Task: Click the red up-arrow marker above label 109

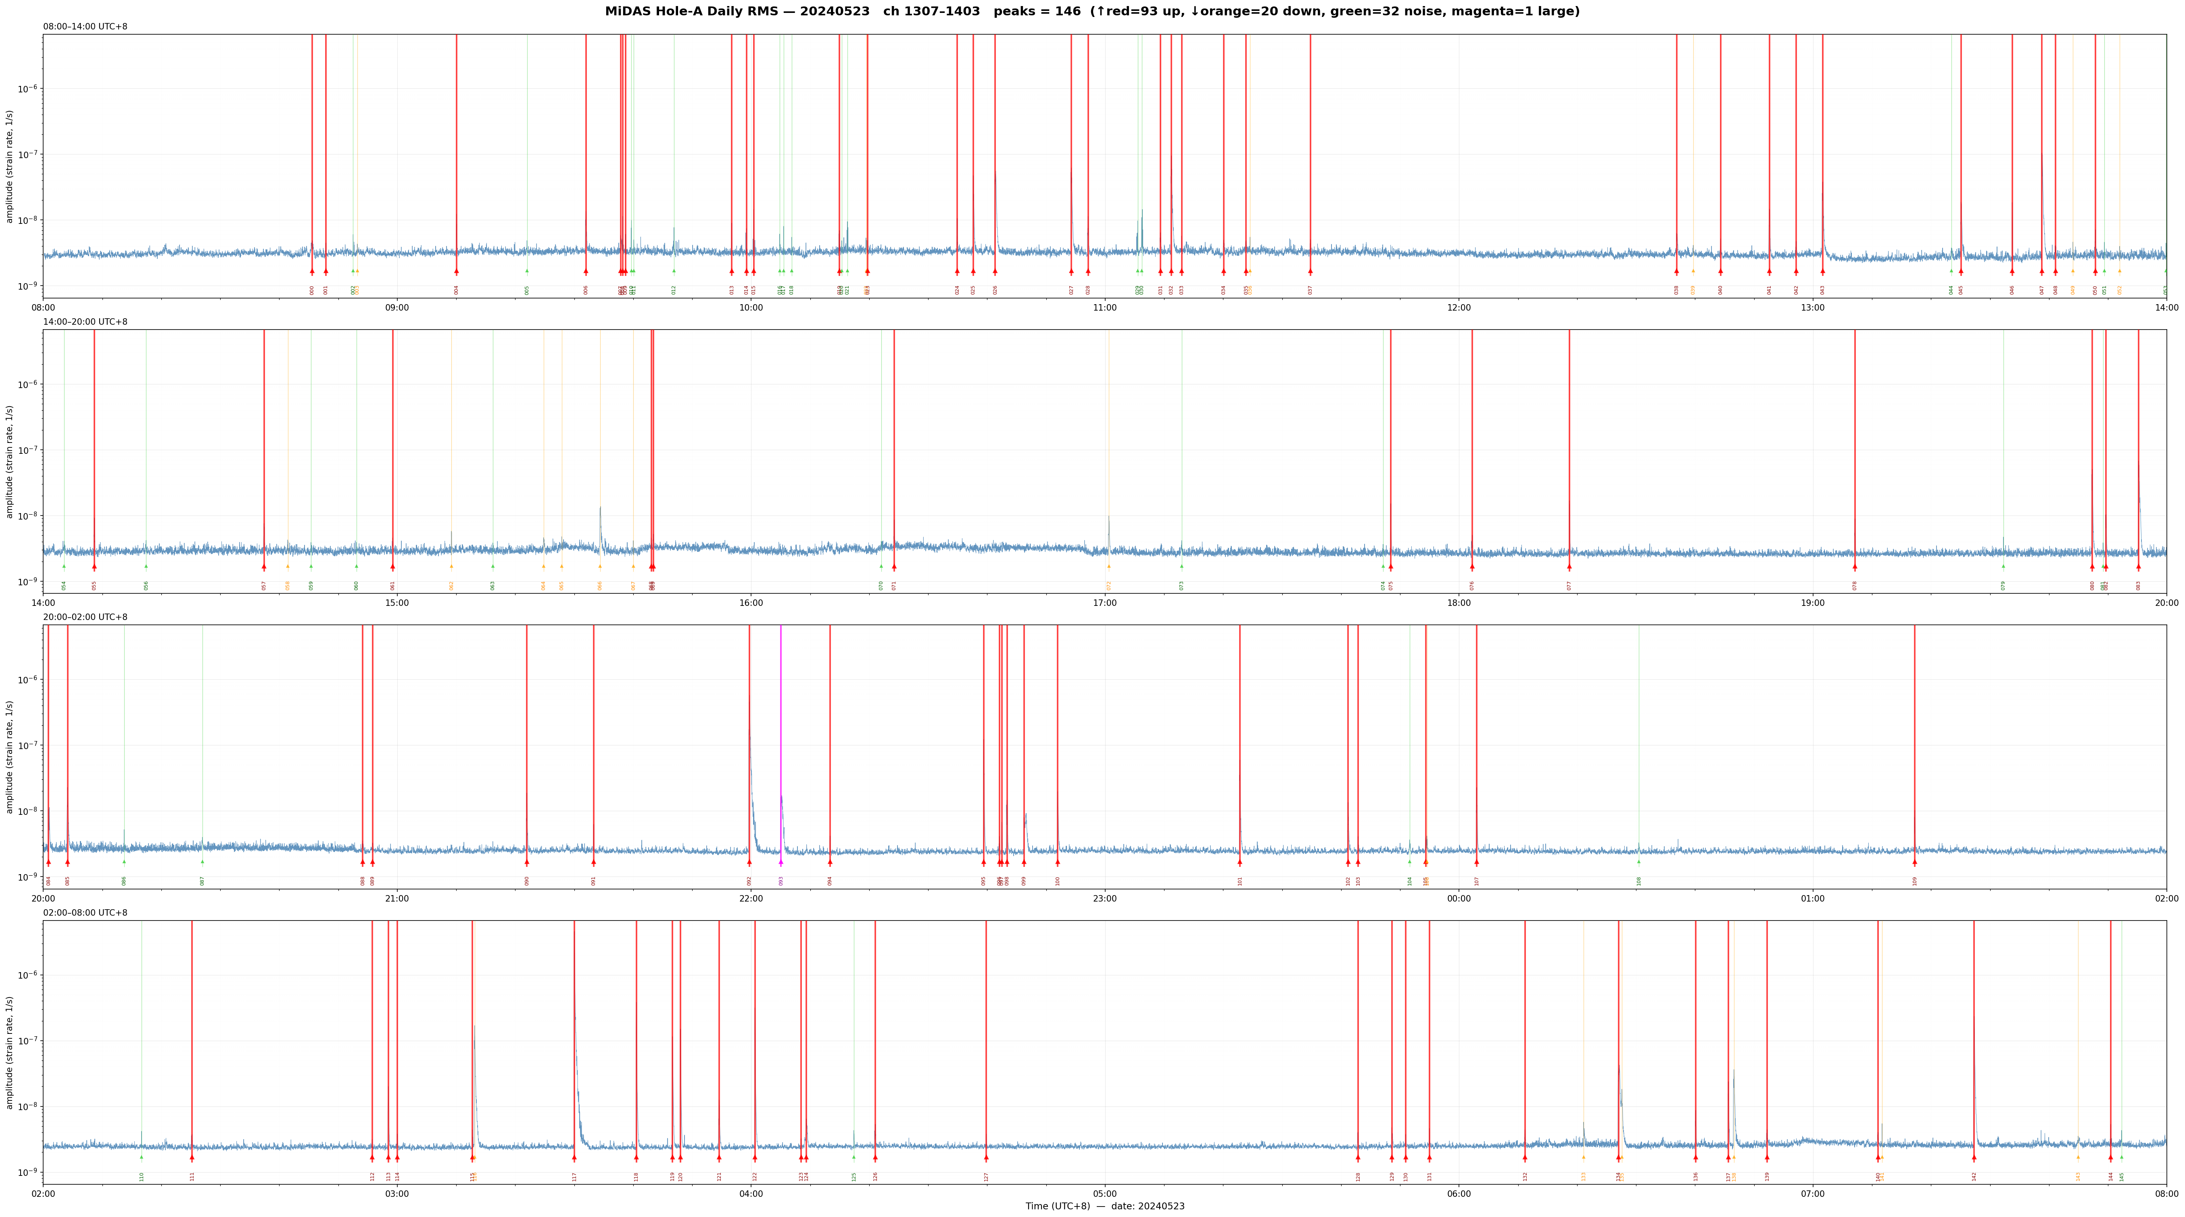Action: point(1914,862)
